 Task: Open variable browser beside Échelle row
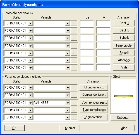[74, 38]
